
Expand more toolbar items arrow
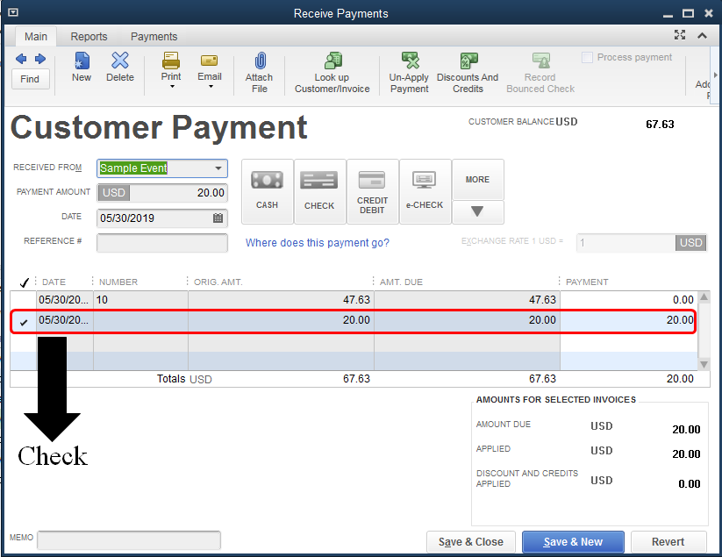716,75
